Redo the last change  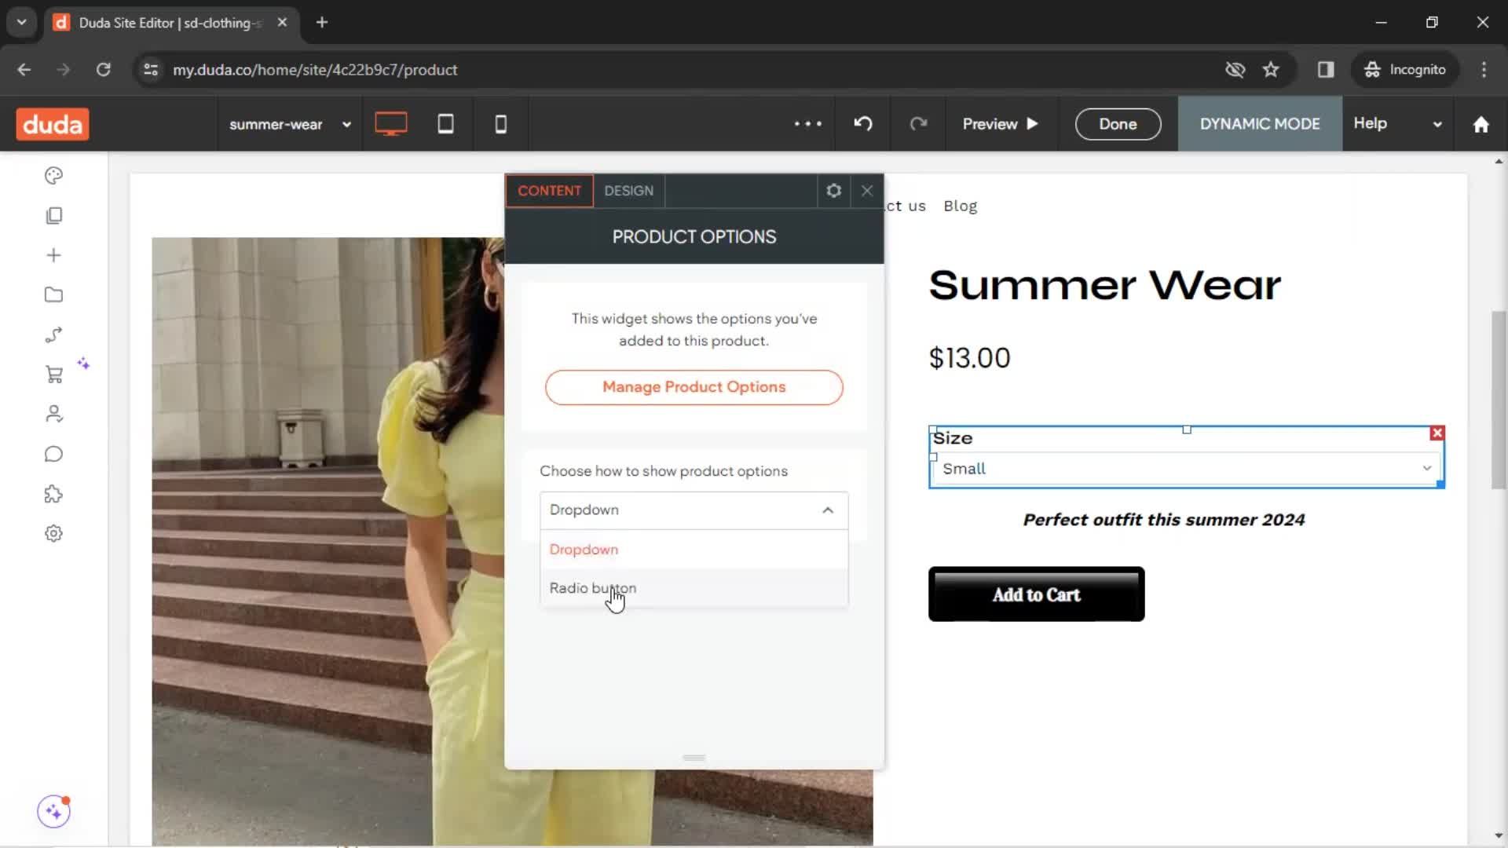[918, 124]
